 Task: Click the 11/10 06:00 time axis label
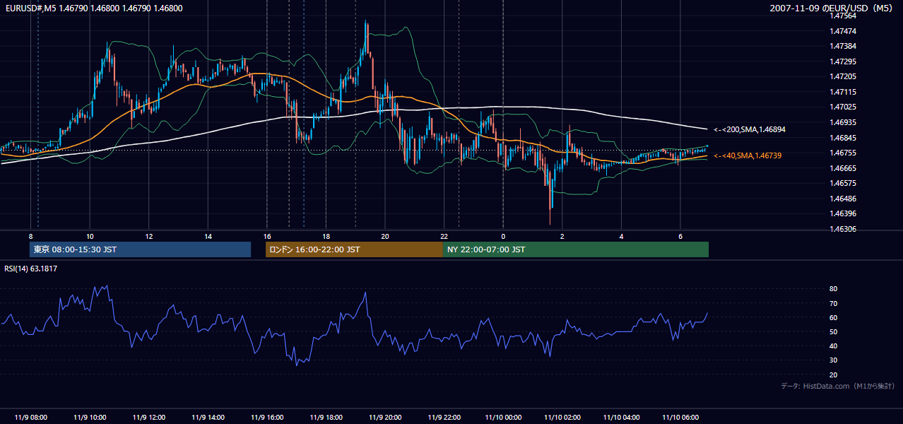click(680, 417)
